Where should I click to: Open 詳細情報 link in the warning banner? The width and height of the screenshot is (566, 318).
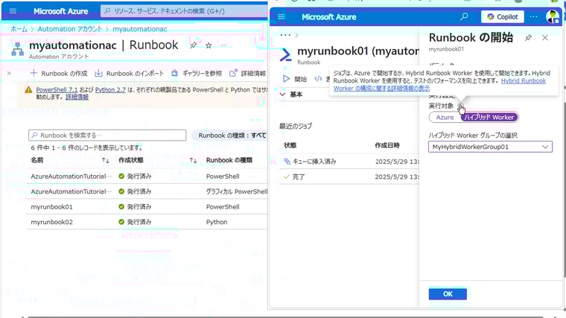click(x=77, y=97)
